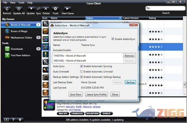
Task: Click the Runes of Magic game icon
Action: 7,31
